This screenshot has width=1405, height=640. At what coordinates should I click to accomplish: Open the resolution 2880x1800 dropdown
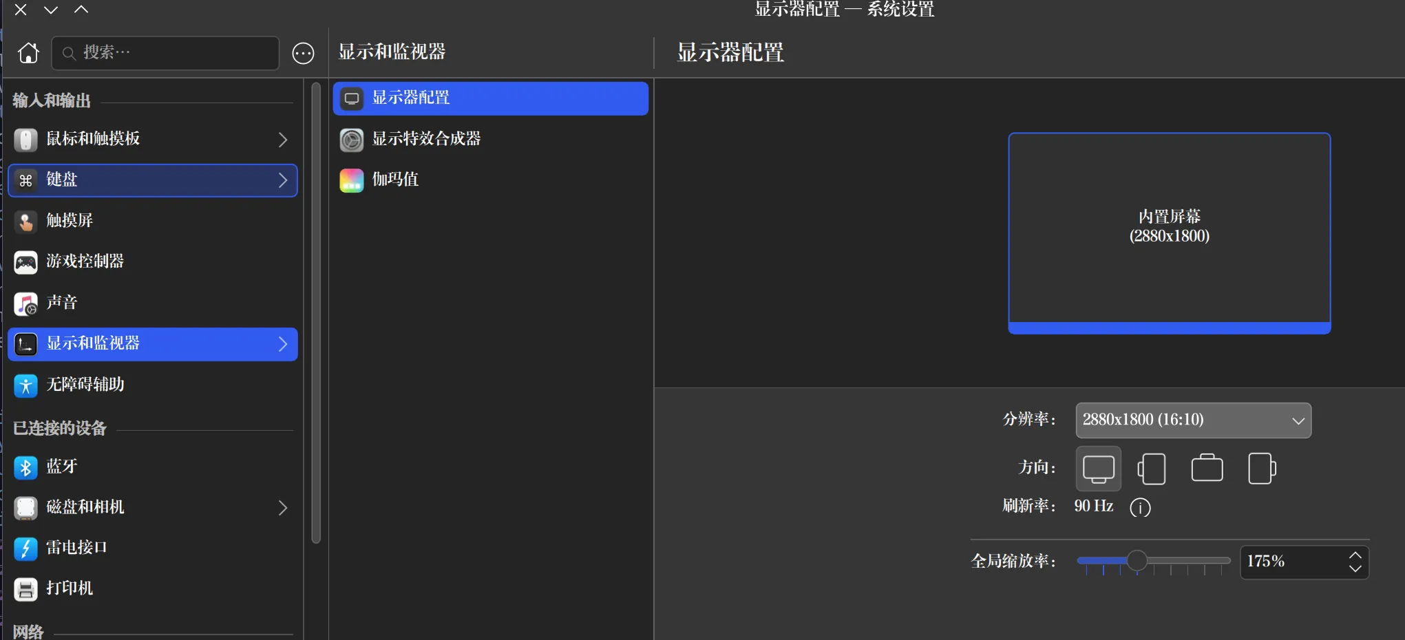(1193, 420)
